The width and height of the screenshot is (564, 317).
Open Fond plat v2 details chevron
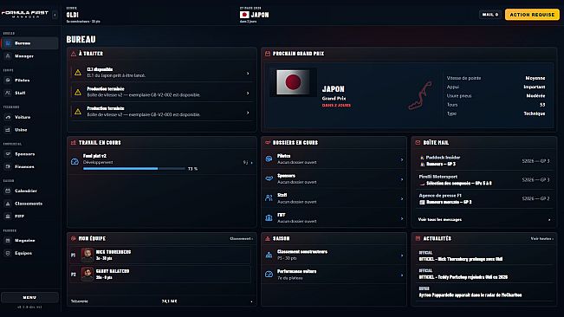pos(251,163)
